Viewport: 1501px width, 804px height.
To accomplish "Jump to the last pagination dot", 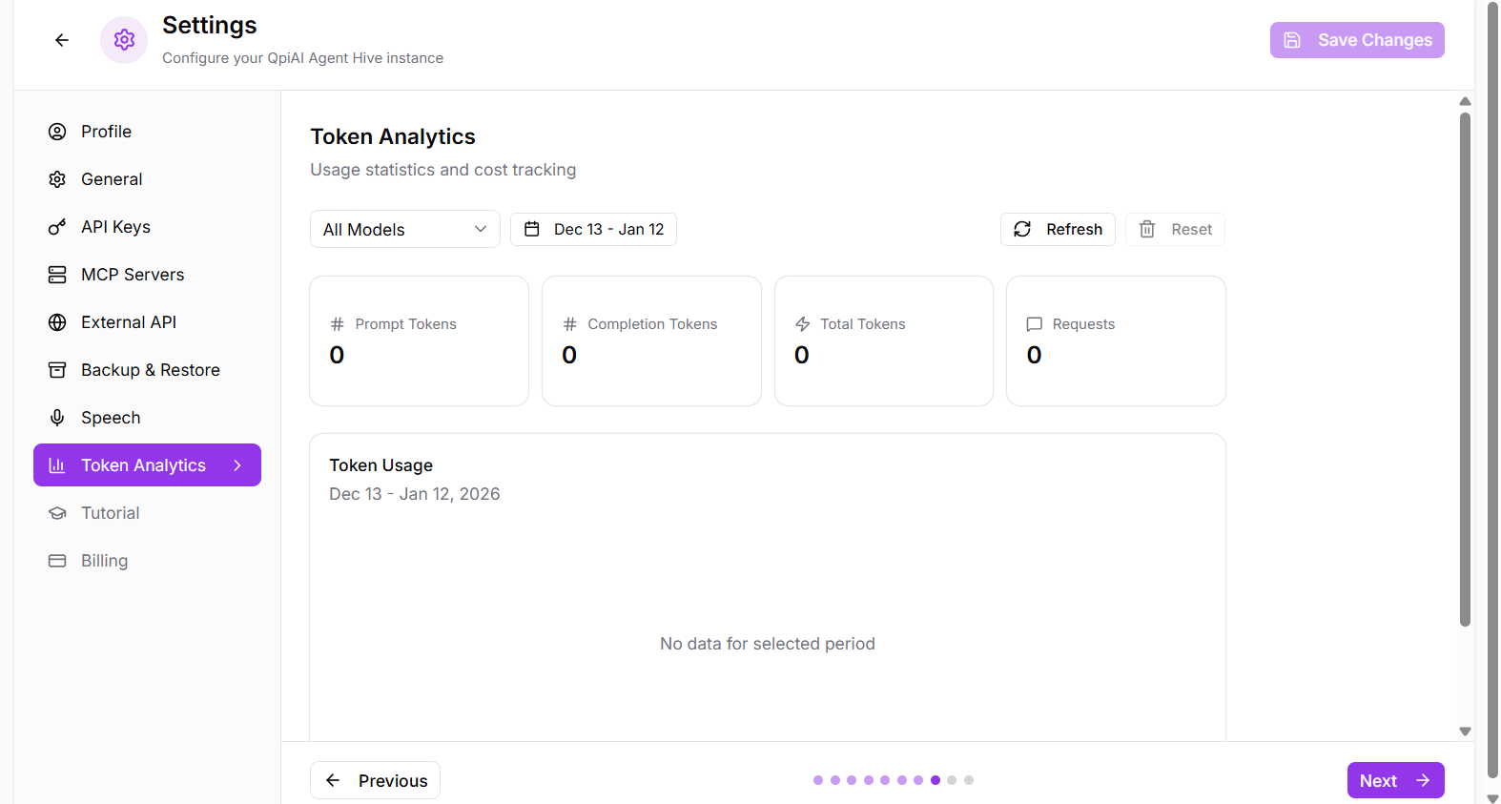I will [x=969, y=780].
